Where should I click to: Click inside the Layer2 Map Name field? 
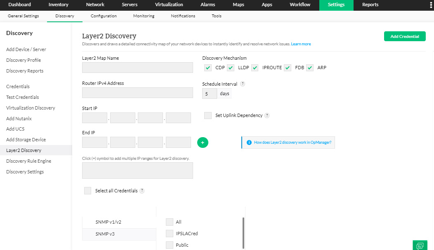point(137,67)
